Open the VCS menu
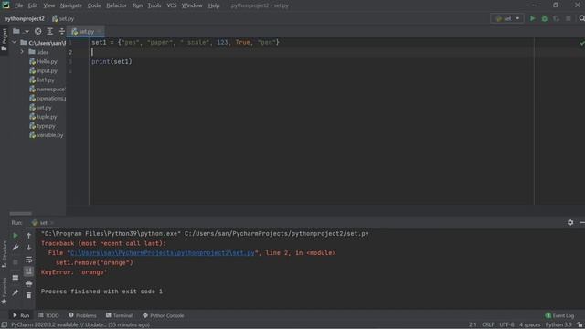The width and height of the screenshot is (585, 329). (x=172, y=5)
